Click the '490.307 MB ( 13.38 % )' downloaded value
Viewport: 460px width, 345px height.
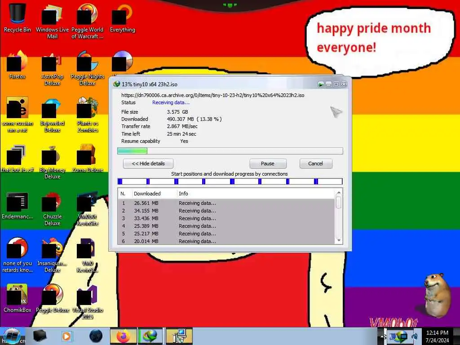(x=194, y=119)
